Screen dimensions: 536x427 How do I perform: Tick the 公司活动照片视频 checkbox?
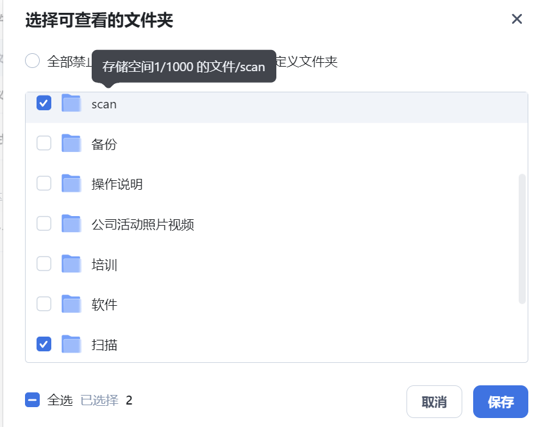click(x=44, y=224)
